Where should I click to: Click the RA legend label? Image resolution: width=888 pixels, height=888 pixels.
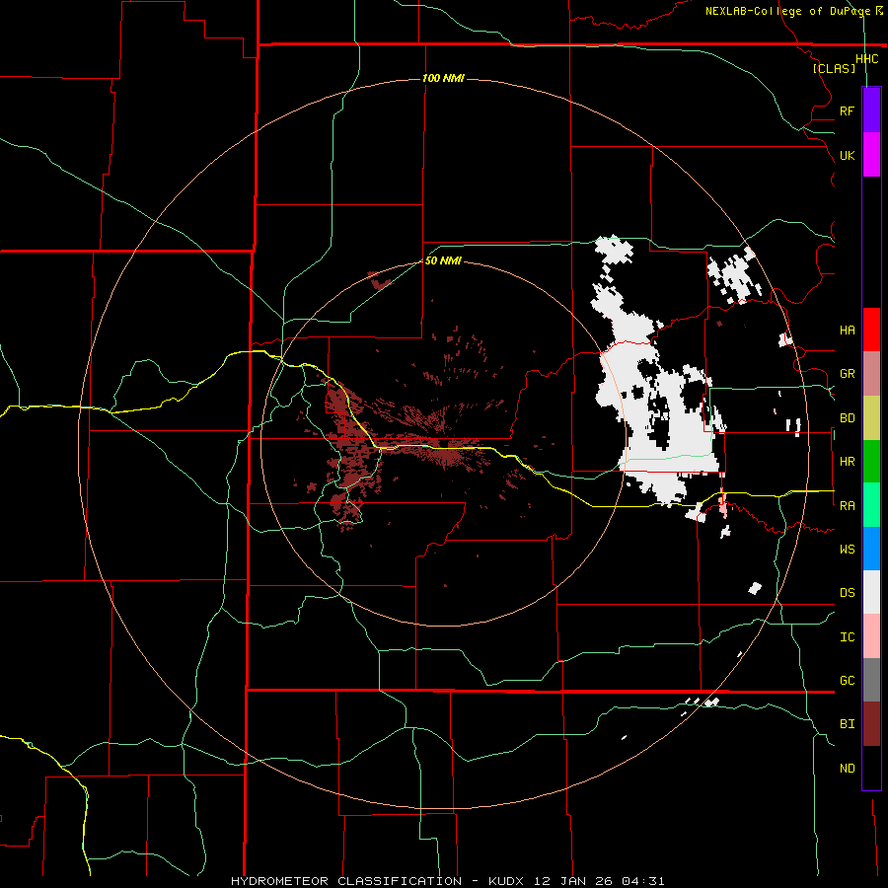(x=847, y=506)
